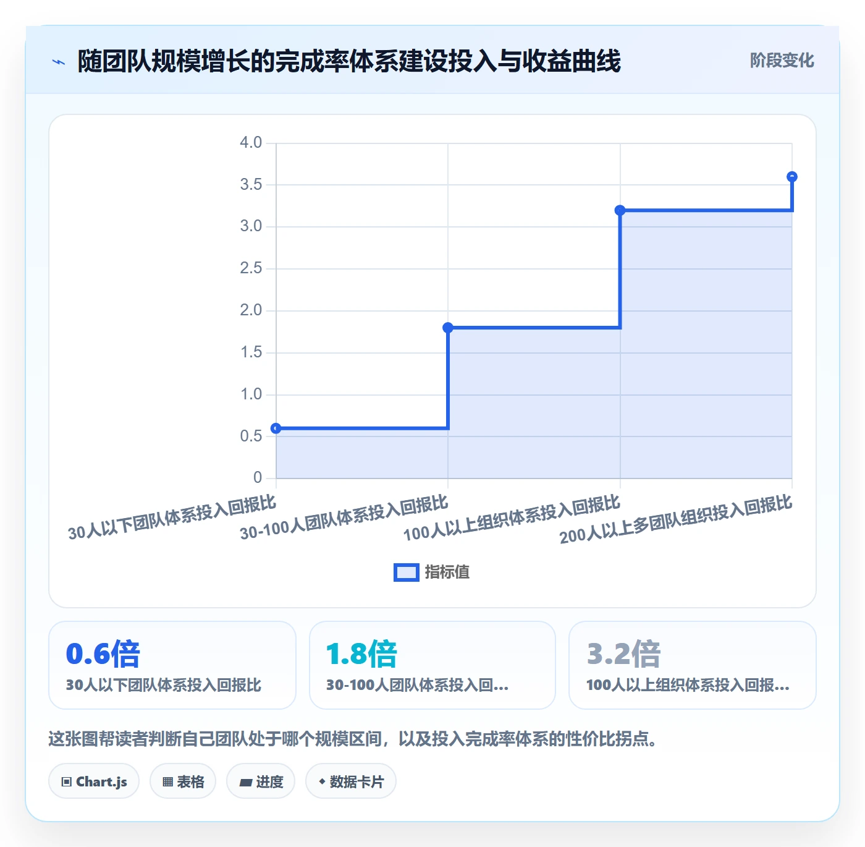This screenshot has height=847, width=865.
Task: Click the truncated caption 100人以上组织体系投入回报…
Action: point(688,685)
